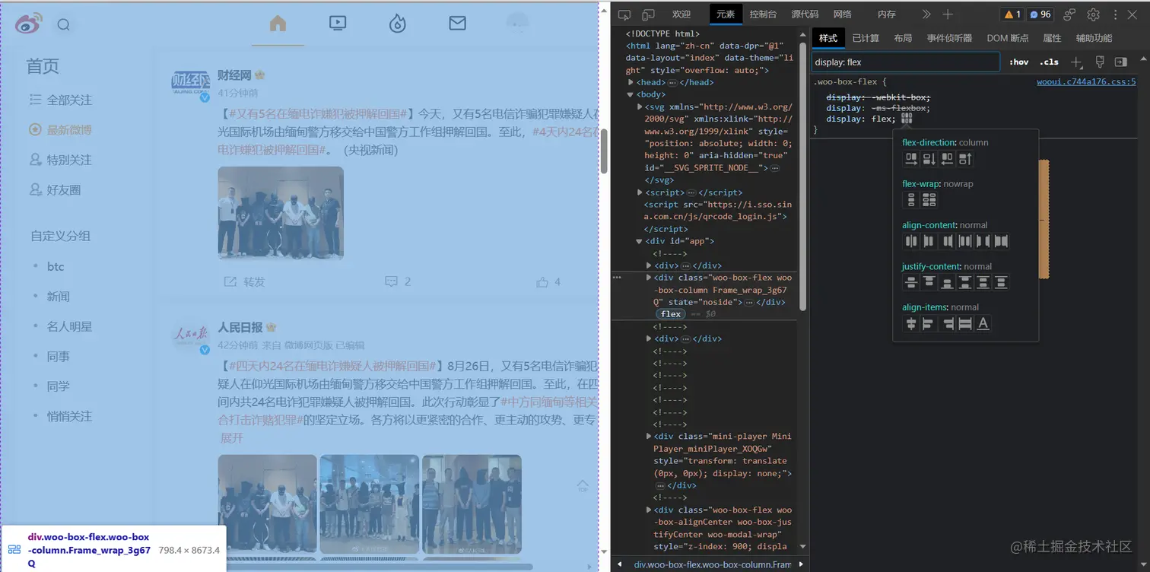The image size is (1150, 572).
Task: Open the 布局 tab
Action: click(x=903, y=38)
